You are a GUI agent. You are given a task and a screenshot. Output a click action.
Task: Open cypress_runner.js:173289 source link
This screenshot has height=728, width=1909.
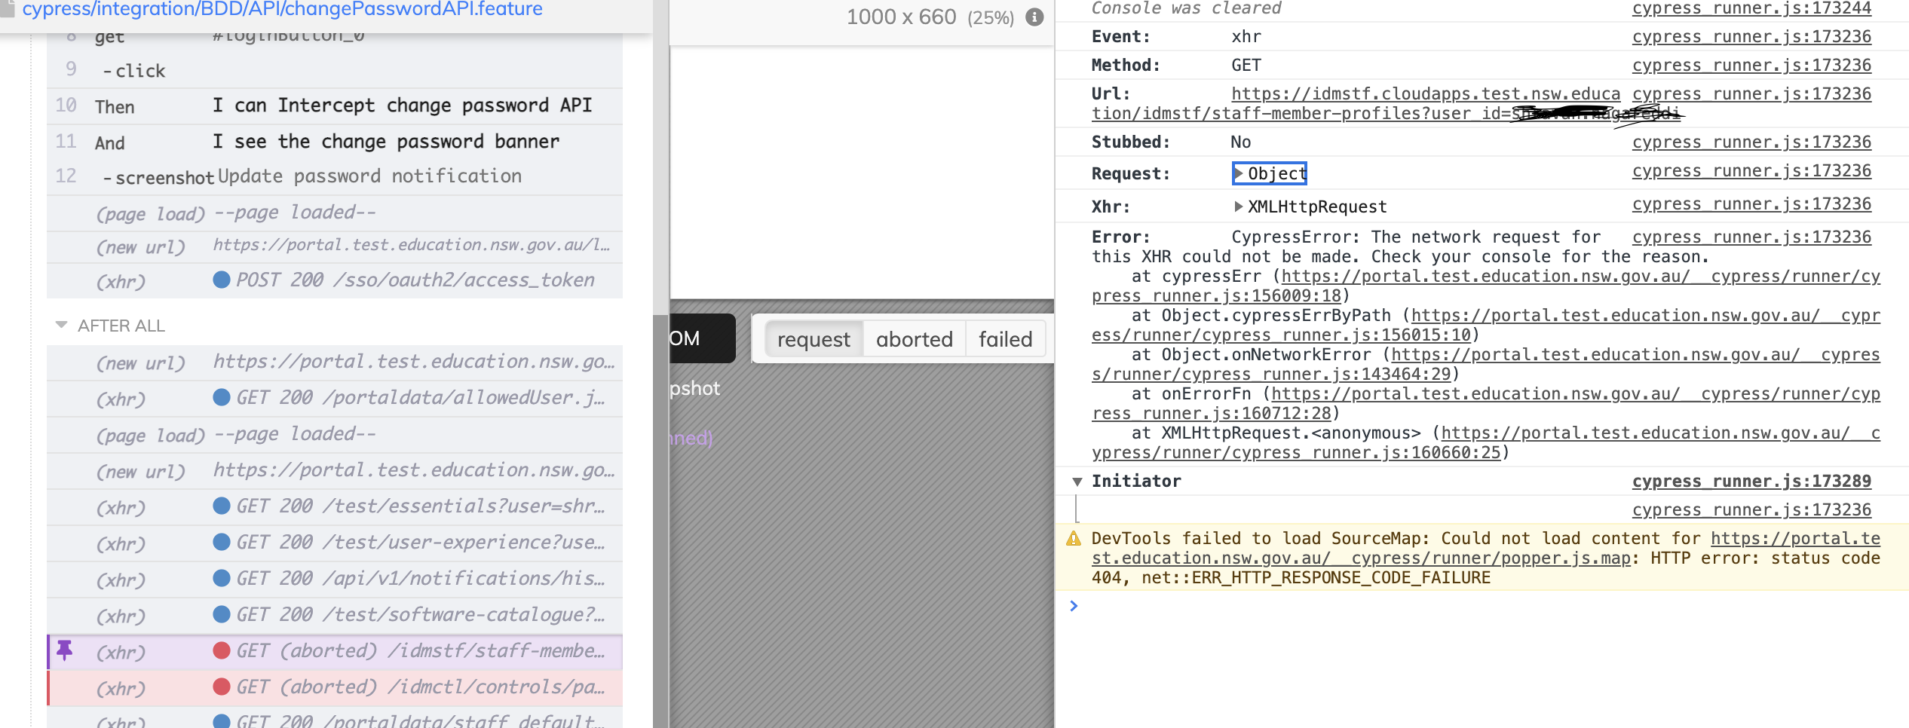pos(1751,481)
